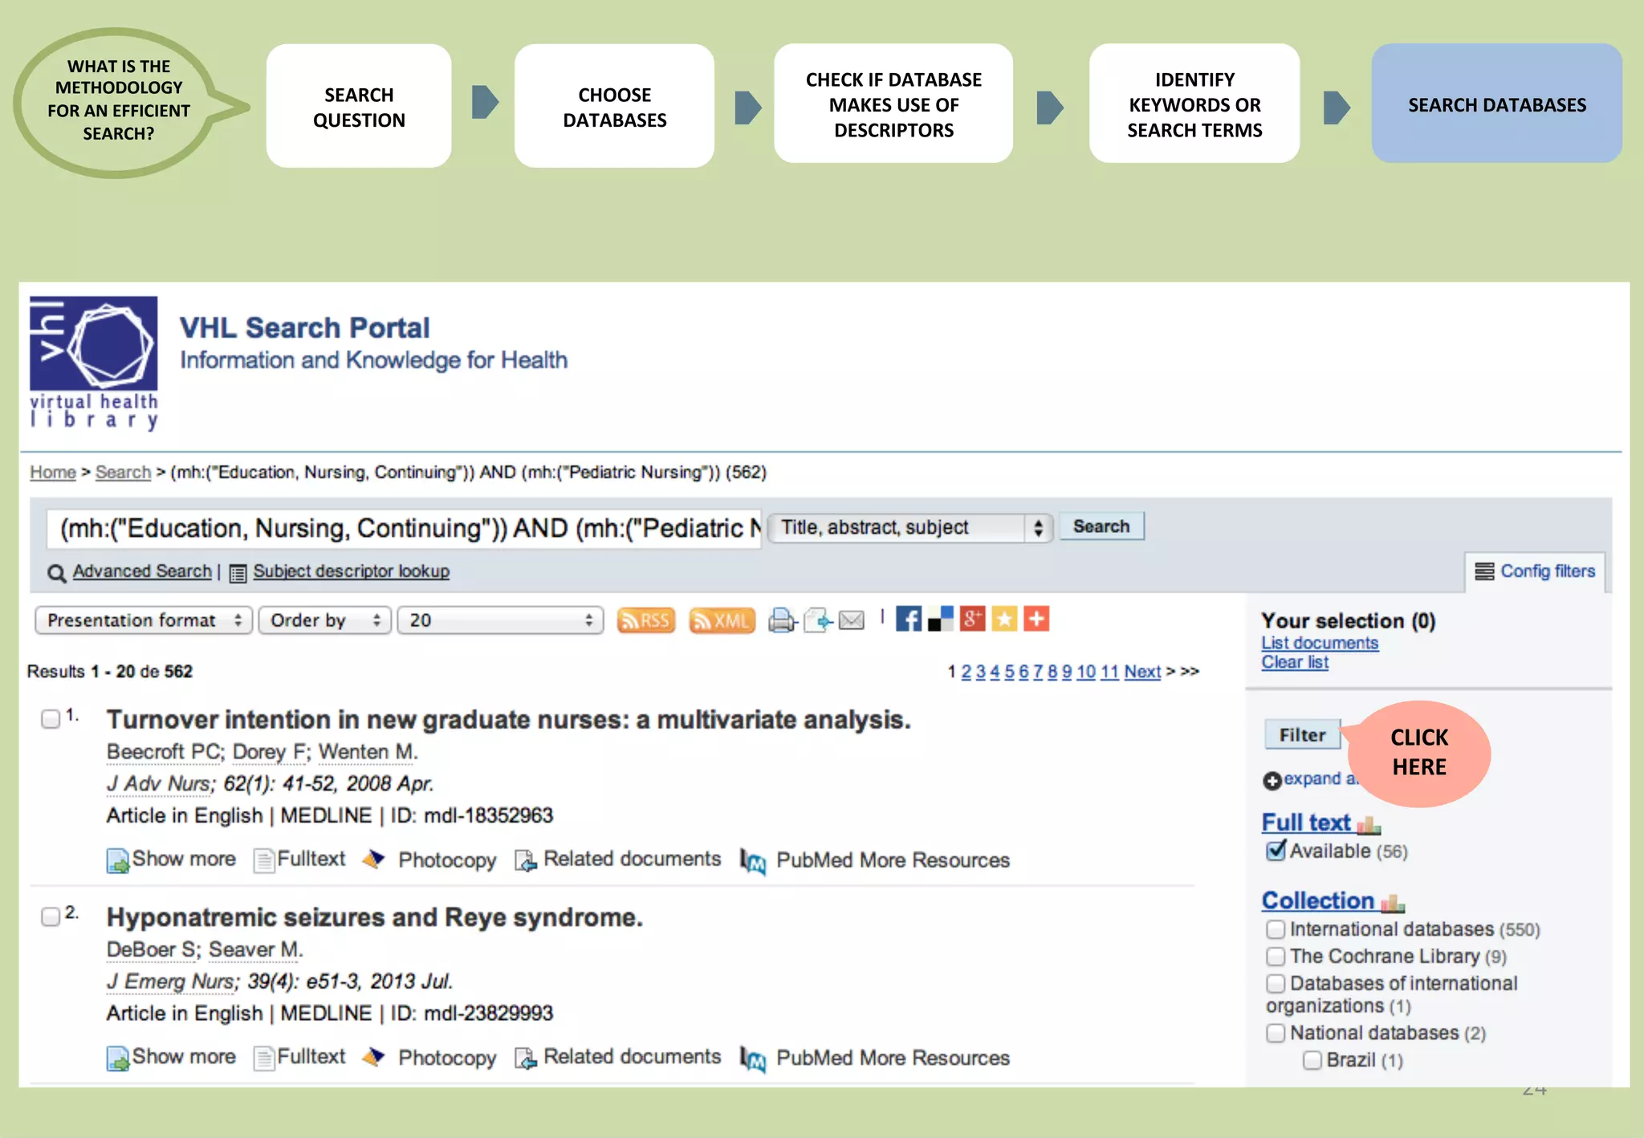Open the 20 results per page dropdown
This screenshot has height=1138, width=1644.
pos(500,620)
